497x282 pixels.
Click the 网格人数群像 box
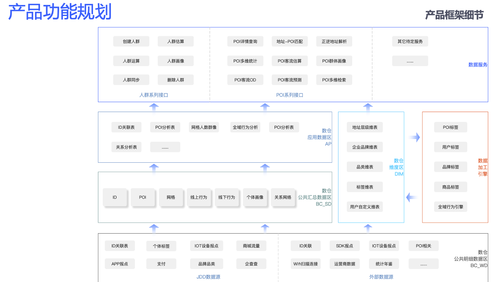pos(204,127)
